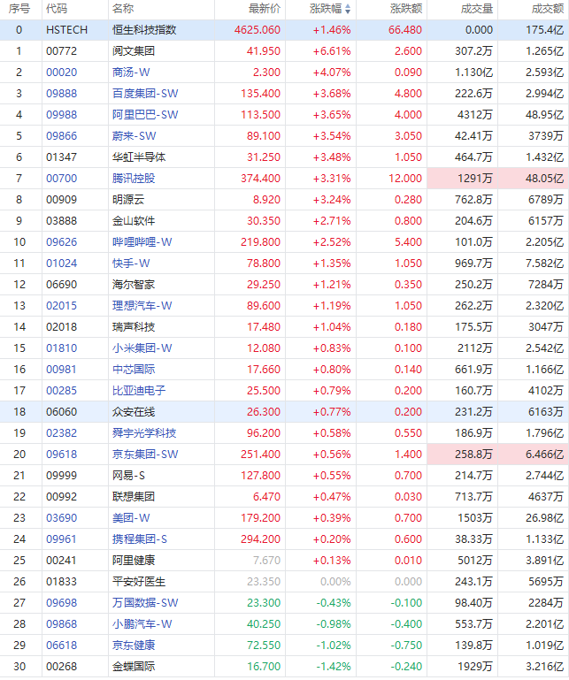Open stock link 哔哩哔哩-W
Viewport: 569px width, 680px height.
click(142, 242)
